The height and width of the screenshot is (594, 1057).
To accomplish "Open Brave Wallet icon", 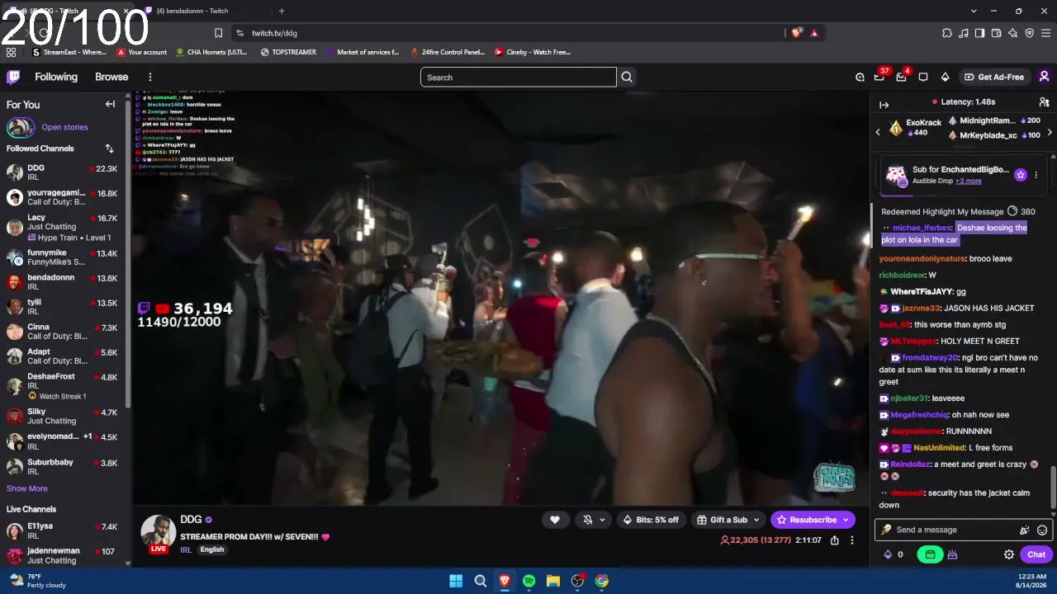I will click(996, 33).
